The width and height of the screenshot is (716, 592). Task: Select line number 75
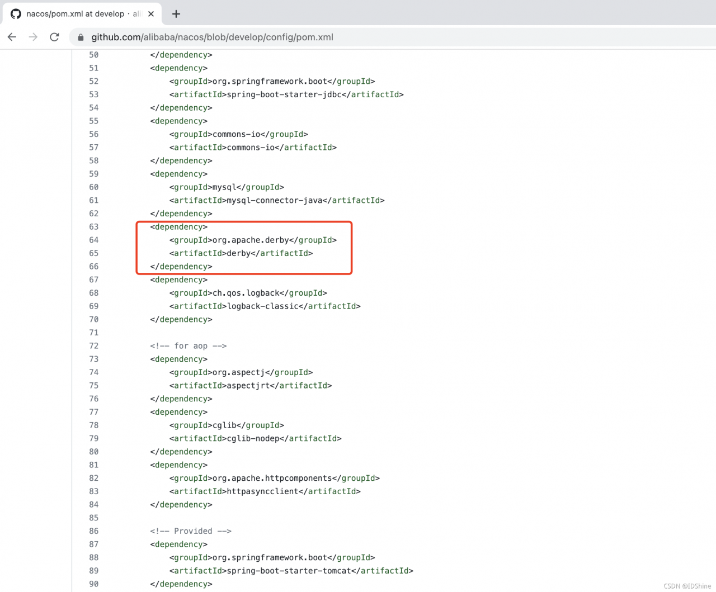click(x=93, y=386)
